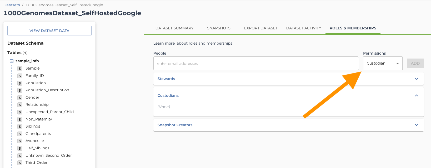The image size is (431, 168).
Task: Expand the Stewards section chevron
Action: 416,79
